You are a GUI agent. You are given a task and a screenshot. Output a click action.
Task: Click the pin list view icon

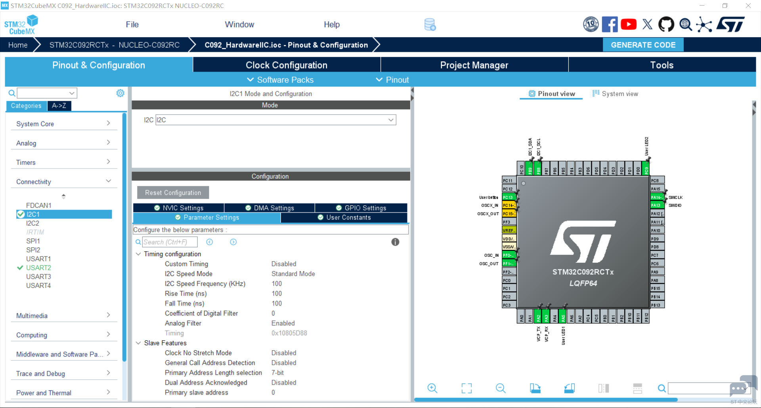638,388
